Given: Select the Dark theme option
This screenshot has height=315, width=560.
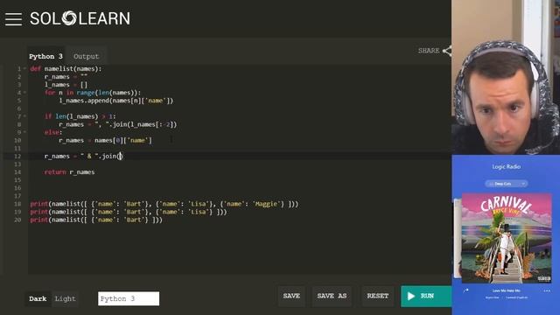Looking at the screenshot, I should 38,298.
